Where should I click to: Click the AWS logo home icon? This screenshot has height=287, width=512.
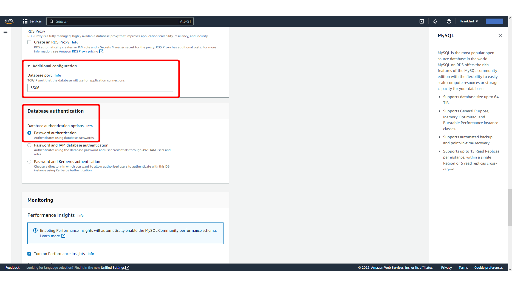coord(9,21)
